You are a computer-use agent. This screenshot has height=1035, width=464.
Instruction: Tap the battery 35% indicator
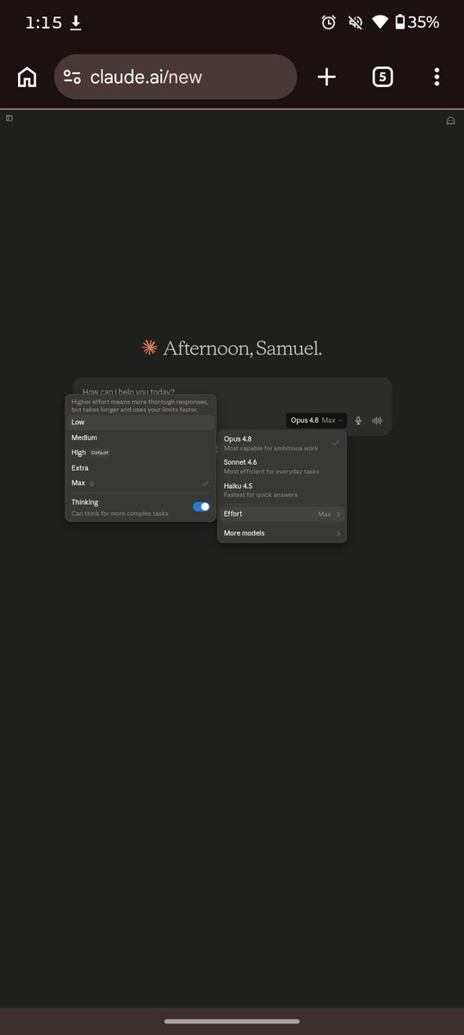click(417, 23)
